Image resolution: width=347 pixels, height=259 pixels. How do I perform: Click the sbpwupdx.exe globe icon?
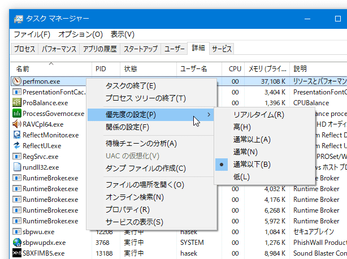coord(17,243)
